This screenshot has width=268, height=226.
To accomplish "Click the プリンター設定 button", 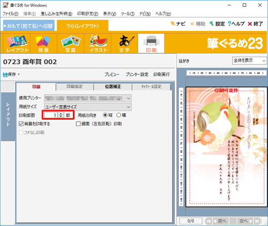I will [x=137, y=74].
